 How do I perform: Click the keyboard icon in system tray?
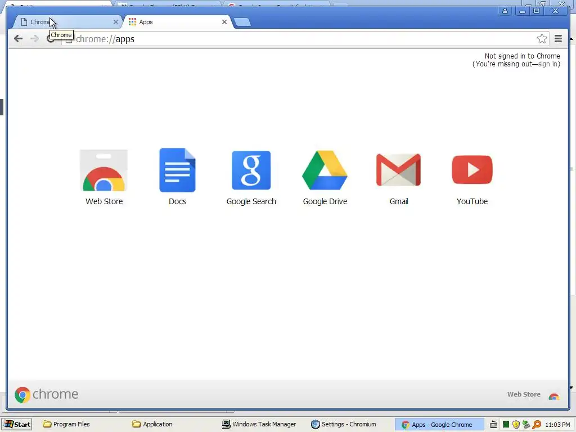pyautogui.click(x=493, y=425)
